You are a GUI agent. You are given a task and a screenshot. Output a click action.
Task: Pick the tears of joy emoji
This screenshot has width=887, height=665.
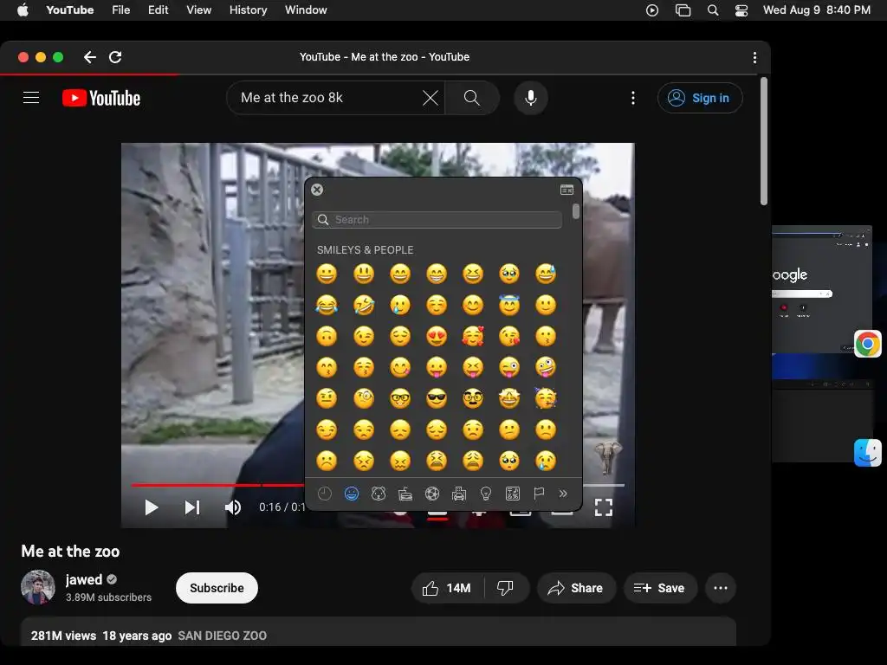click(x=327, y=305)
